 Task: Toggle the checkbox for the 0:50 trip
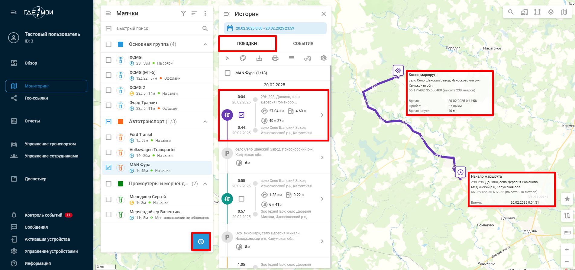(241, 199)
